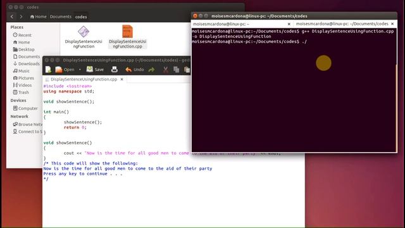The height and width of the screenshot is (228, 405).
Task: Click the '#include <iostream>' line in gedit
Action: click(x=68, y=86)
